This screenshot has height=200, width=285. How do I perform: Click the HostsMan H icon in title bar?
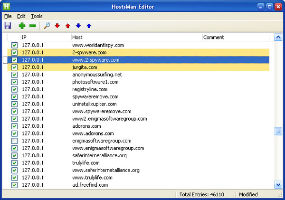point(6,7)
